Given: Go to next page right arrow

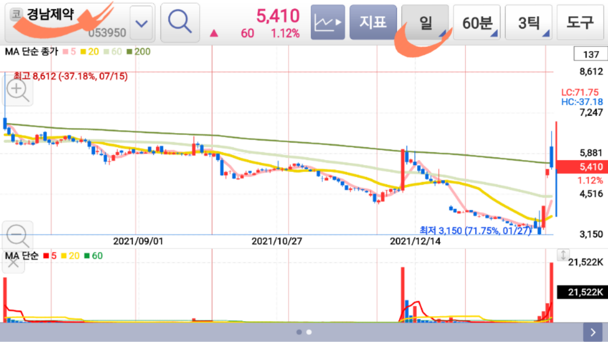Looking at the screenshot, I should (x=593, y=332).
